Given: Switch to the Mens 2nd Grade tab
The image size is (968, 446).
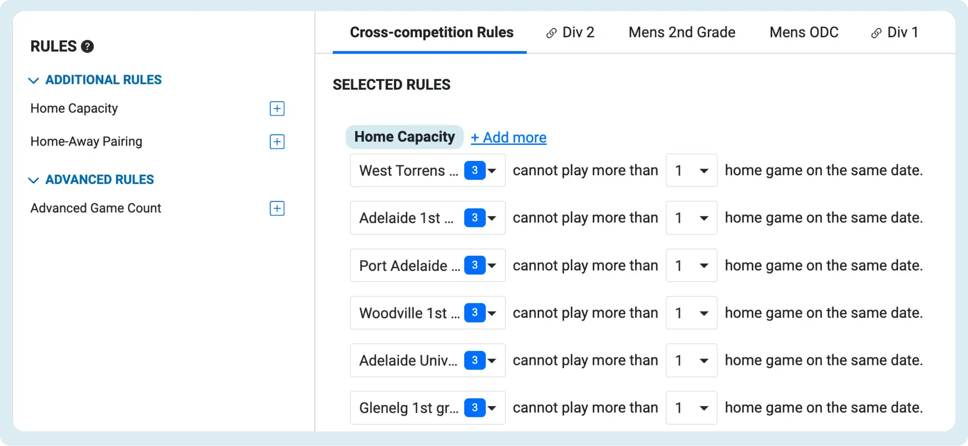Looking at the screenshot, I should tap(682, 32).
